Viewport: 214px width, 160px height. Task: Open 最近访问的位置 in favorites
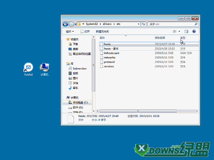(x=79, y=54)
